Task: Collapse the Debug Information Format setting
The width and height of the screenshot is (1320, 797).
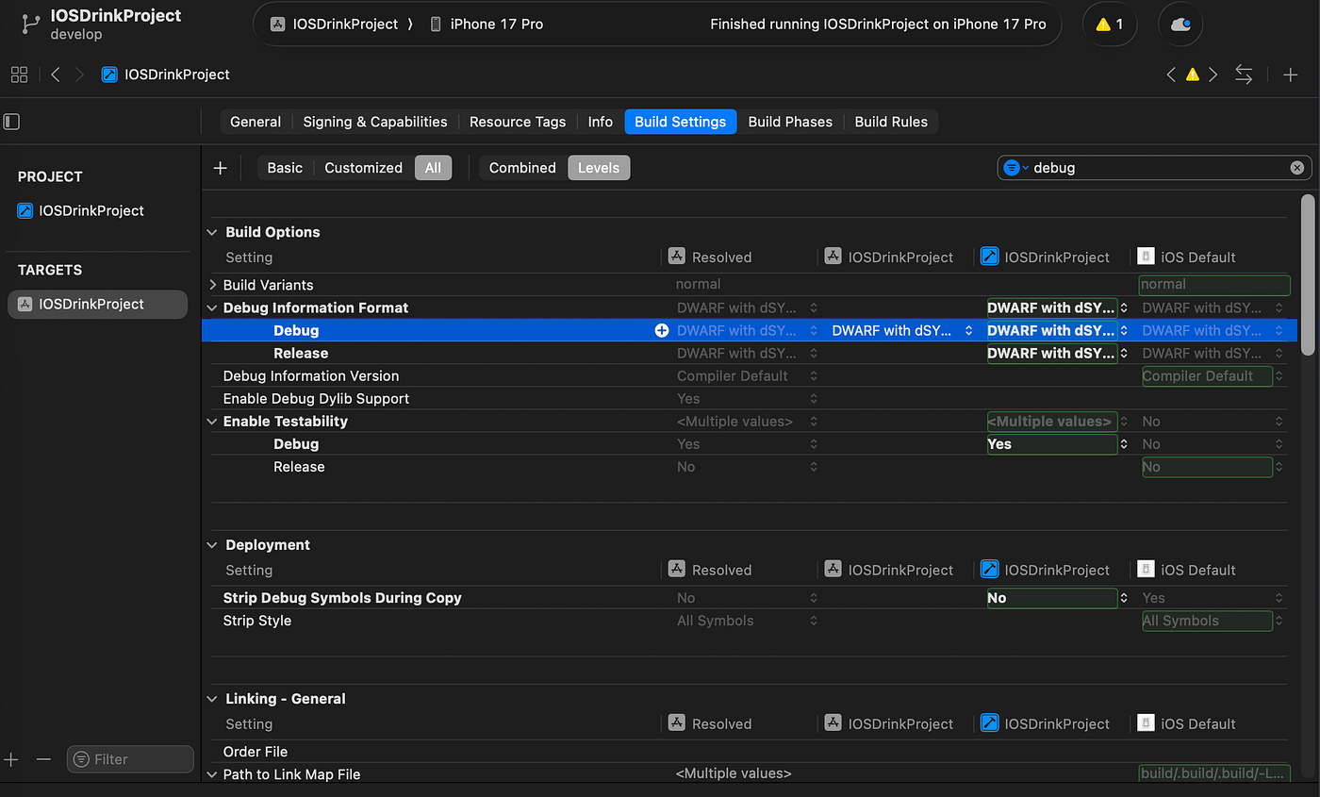Action: (212, 308)
